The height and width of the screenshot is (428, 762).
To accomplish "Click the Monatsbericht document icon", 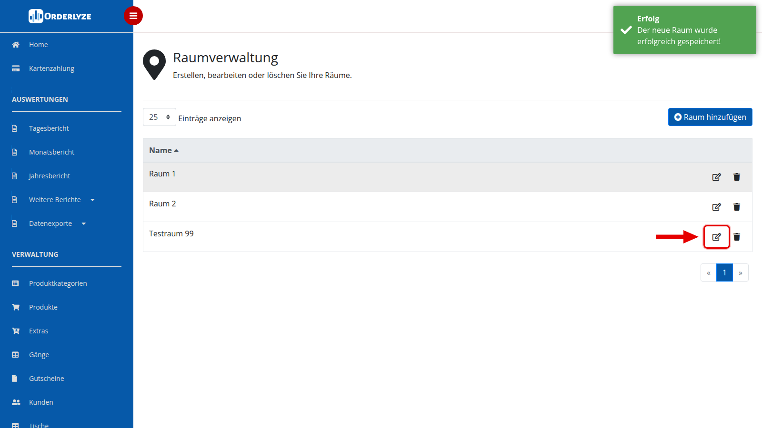I will click(x=14, y=152).
